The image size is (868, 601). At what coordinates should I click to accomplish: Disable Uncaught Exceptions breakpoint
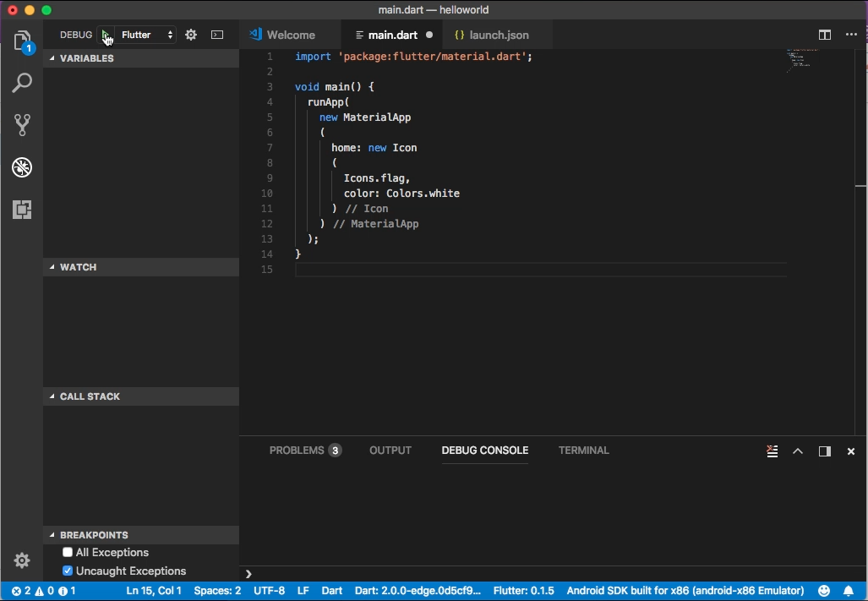pos(68,571)
